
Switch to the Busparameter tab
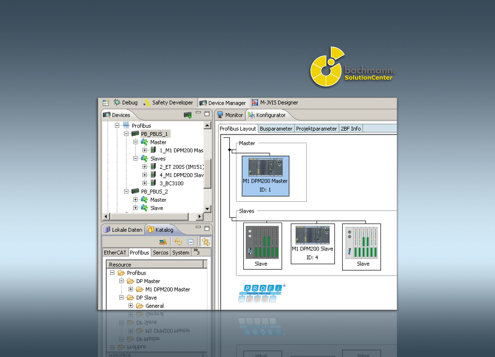276,129
